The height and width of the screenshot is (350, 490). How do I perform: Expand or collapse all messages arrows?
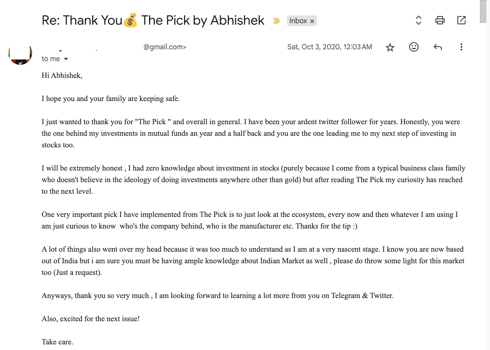click(x=418, y=21)
